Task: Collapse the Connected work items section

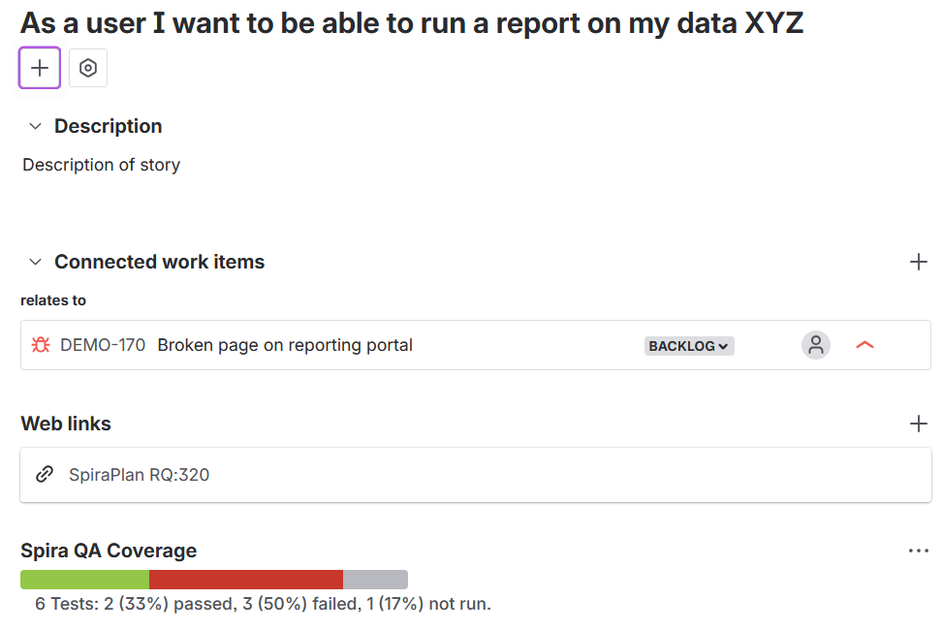Action: (x=36, y=262)
